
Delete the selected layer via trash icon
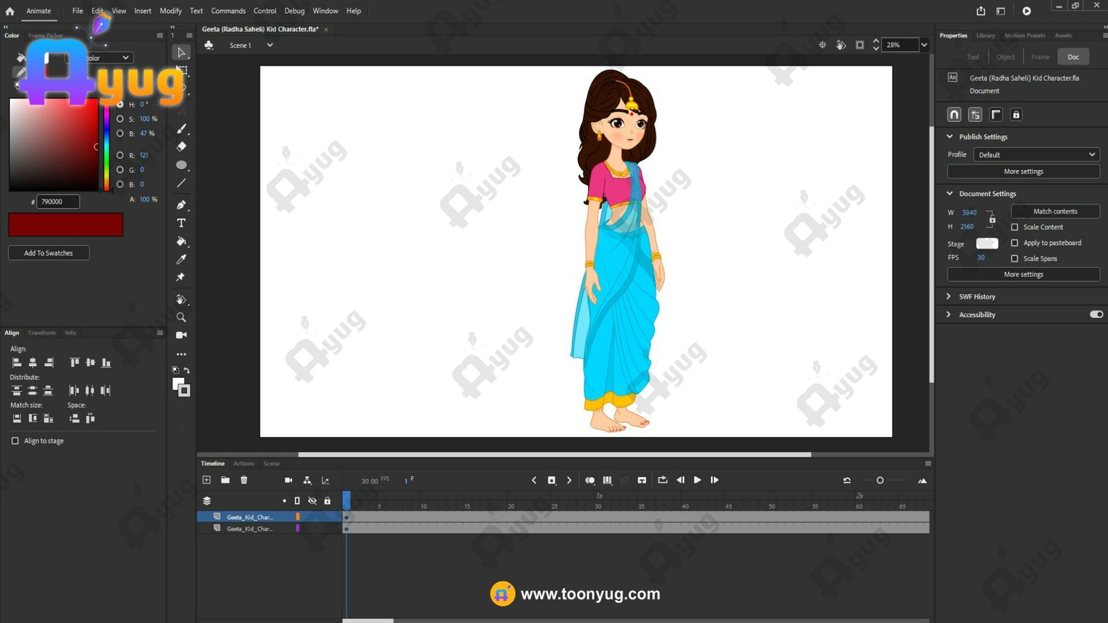(x=244, y=480)
